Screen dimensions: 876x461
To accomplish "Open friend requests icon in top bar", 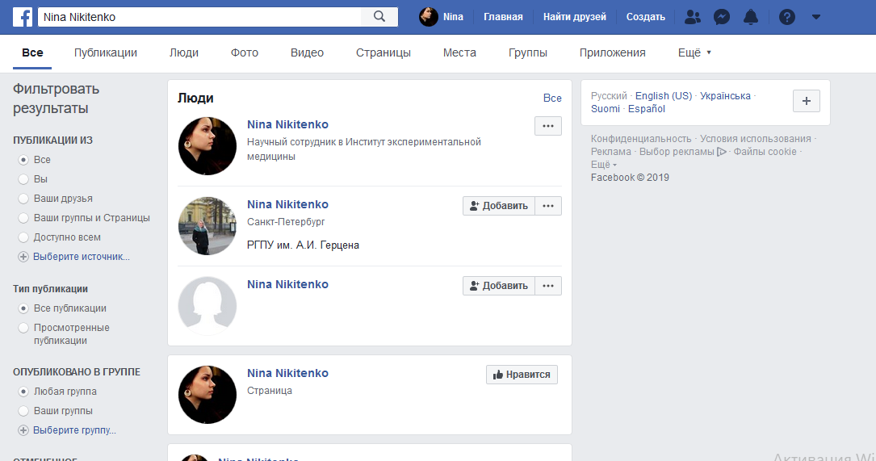I will click(x=692, y=17).
